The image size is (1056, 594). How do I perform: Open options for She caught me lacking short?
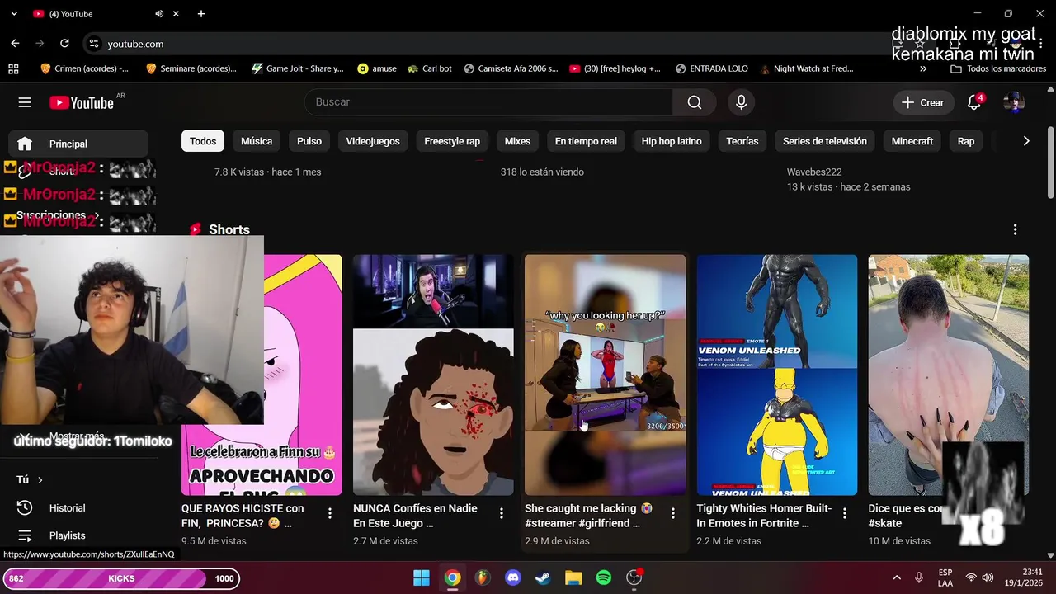click(672, 513)
